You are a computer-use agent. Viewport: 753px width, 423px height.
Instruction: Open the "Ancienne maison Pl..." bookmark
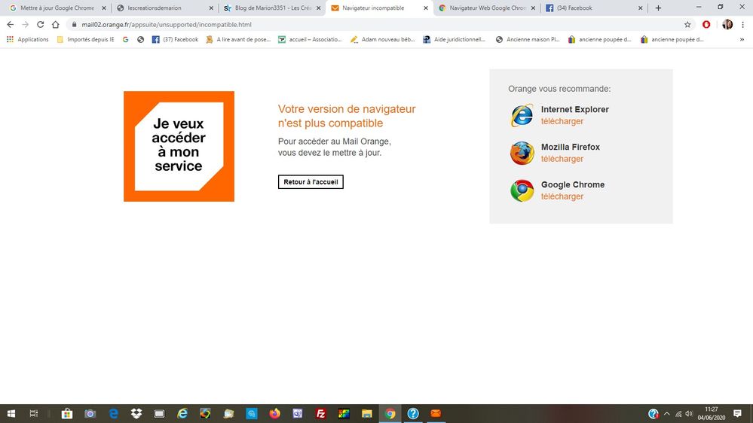click(x=528, y=39)
